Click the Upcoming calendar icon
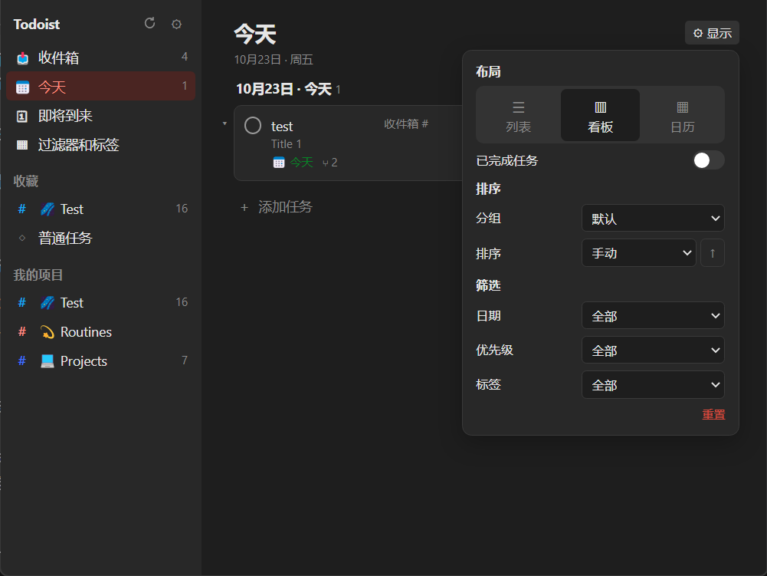Viewport: 767px width, 576px height. (x=22, y=116)
